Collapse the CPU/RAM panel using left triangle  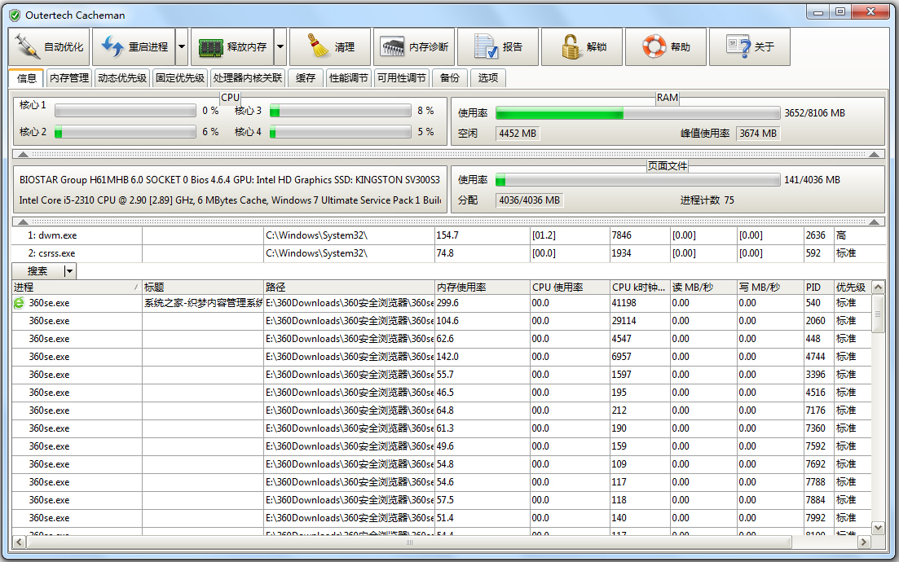click(x=23, y=154)
